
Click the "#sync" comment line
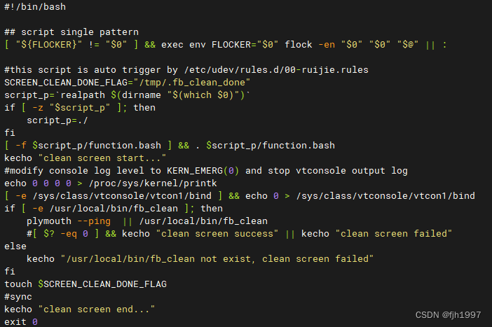click(x=18, y=296)
